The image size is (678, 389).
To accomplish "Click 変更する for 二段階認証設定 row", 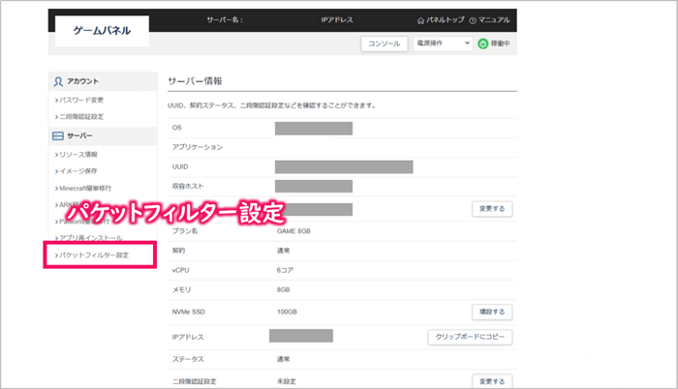I will (x=492, y=381).
